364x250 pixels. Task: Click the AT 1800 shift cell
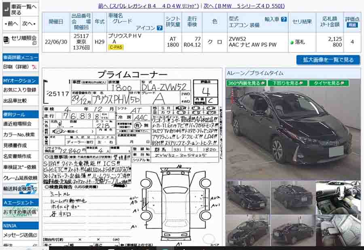pos(173,42)
